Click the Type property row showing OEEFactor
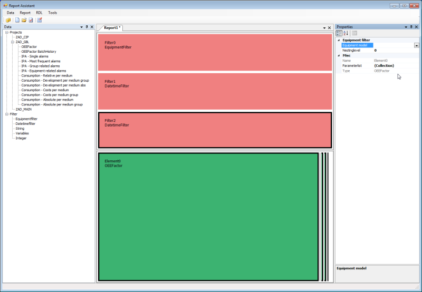 [380, 71]
